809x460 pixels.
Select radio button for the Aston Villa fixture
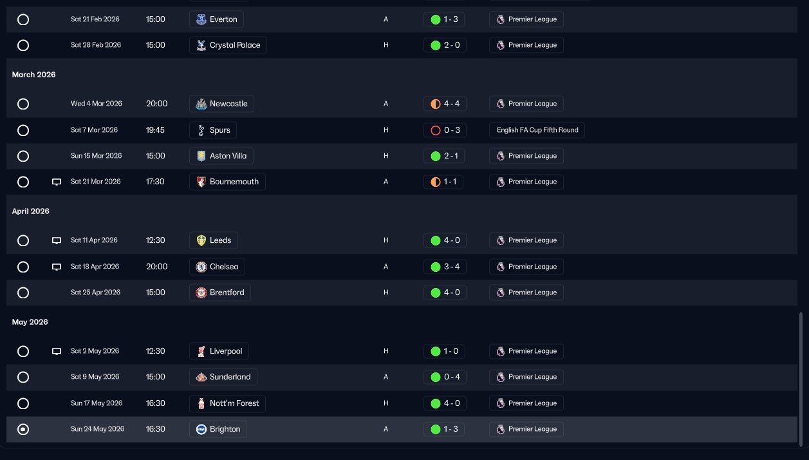(23, 156)
